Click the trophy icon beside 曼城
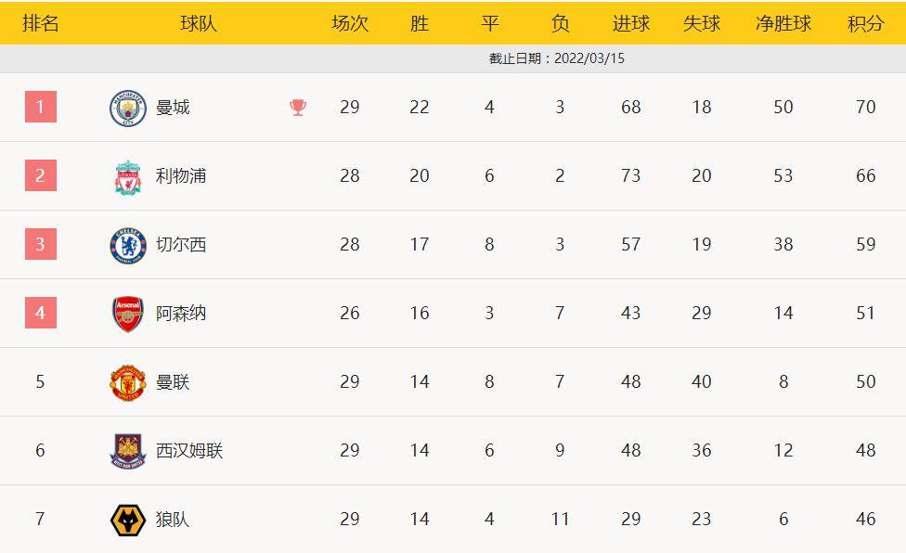The height and width of the screenshot is (553, 906). pos(297,108)
